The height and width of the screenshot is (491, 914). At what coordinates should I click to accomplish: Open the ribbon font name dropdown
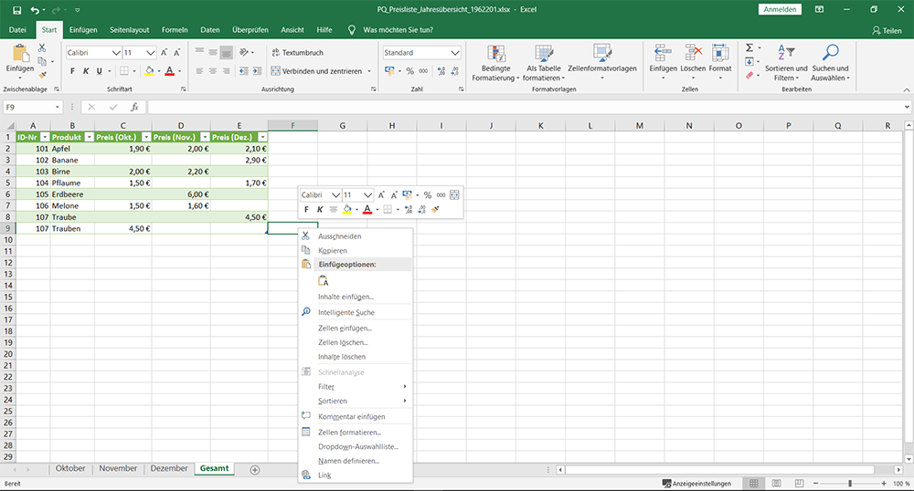click(x=116, y=52)
